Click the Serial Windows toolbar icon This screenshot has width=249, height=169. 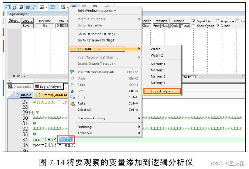click(x=63, y=7)
